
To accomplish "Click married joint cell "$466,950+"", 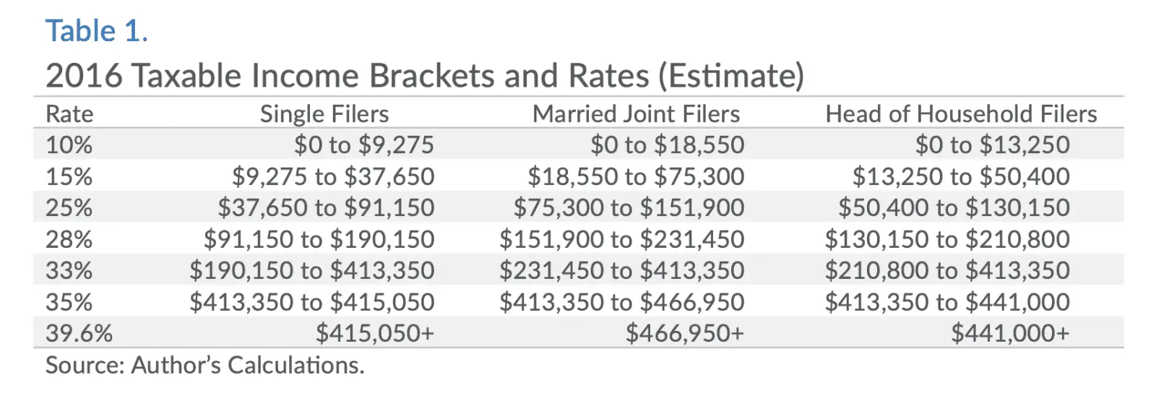I will coord(684,334).
